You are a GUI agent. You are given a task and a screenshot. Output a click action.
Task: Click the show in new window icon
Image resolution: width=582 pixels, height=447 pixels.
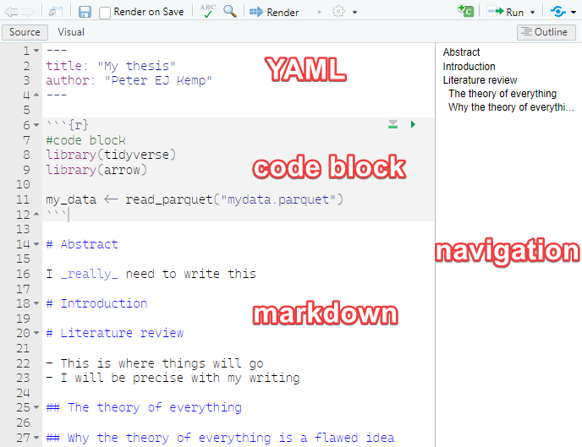[56, 12]
